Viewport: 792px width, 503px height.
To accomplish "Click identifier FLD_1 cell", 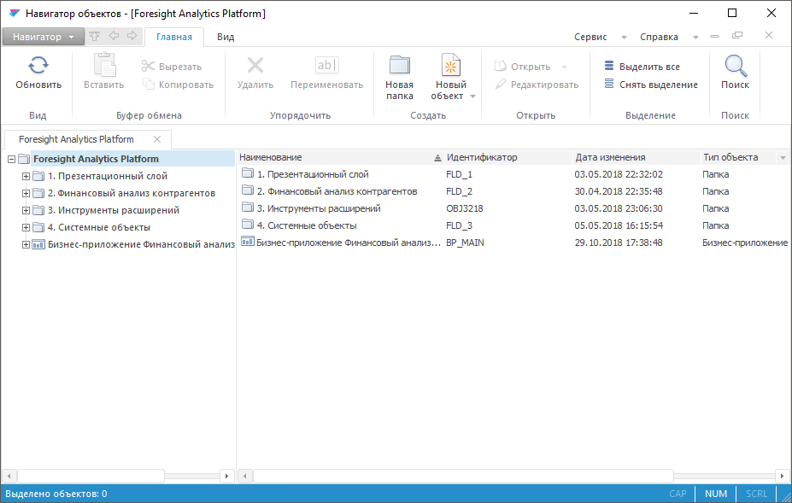I will point(459,174).
